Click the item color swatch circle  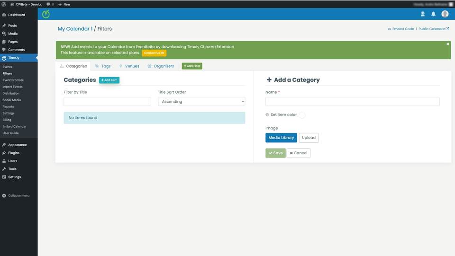pos(302,115)
